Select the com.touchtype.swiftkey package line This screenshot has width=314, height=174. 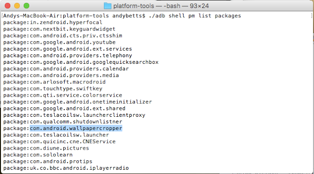(53, 89)
